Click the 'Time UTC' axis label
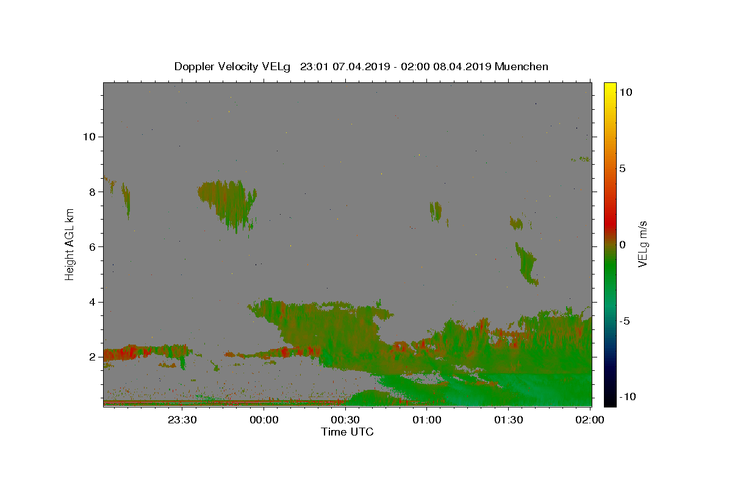The width and height of the screenshot is (732, 488). coord(347,432)
